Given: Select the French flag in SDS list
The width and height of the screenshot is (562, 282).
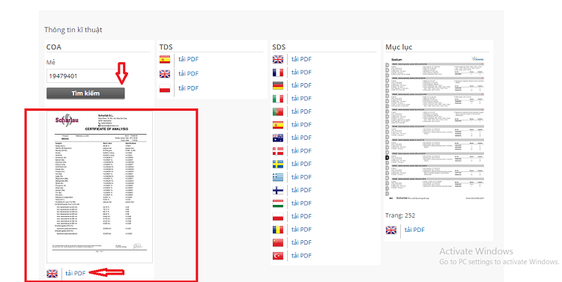Looking at the screenshot, I should [278, 73].
